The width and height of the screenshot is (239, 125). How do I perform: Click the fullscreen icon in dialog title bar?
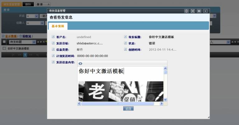[x=193, y=11]
